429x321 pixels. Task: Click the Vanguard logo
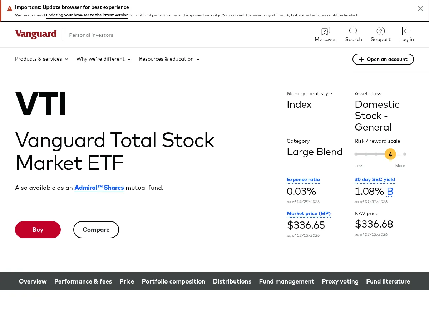tap(36, 34)
